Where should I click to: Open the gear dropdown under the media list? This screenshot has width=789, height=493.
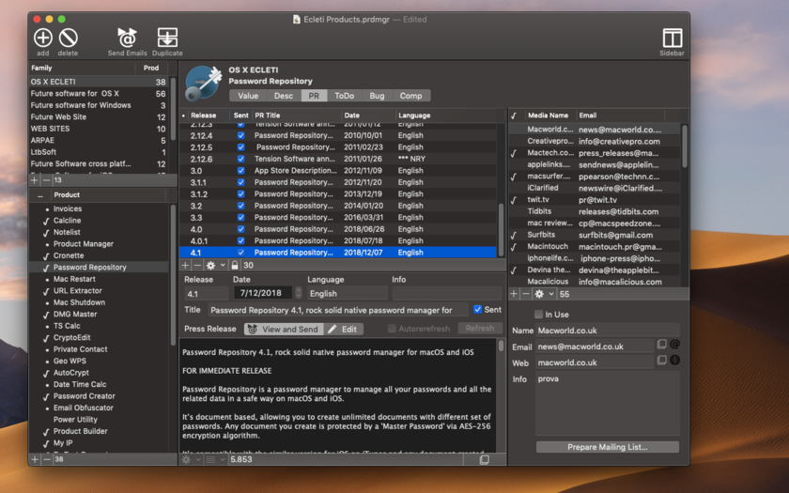pos(542,294)
